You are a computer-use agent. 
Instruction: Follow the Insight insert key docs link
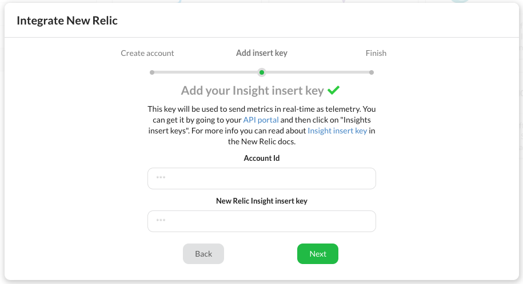tap(337, 131)
